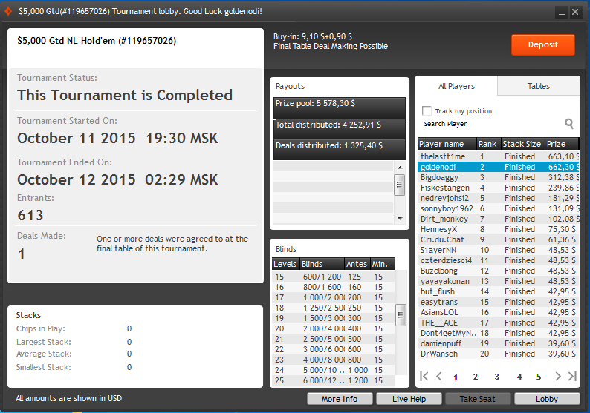This screenshot has width=590, height=413.
Task: Click Prize pool: 5 578,30 $ row
Action: pyautogui.click(x=340, y=108)
